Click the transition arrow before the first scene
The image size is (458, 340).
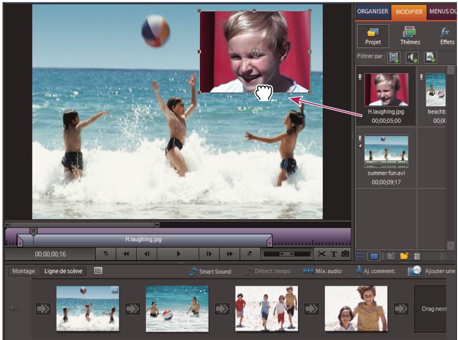[x=43, y=309]
